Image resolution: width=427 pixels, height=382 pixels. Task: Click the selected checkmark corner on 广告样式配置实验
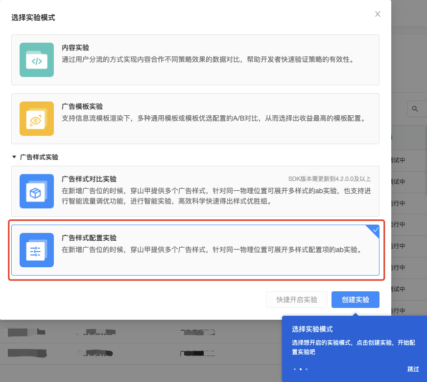point(375,229)
